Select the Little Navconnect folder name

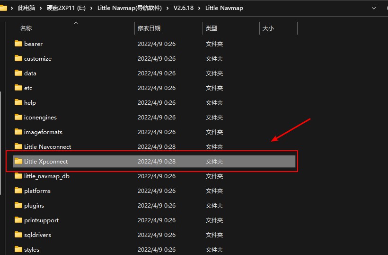pyautogui.click(x=47, y=147)
